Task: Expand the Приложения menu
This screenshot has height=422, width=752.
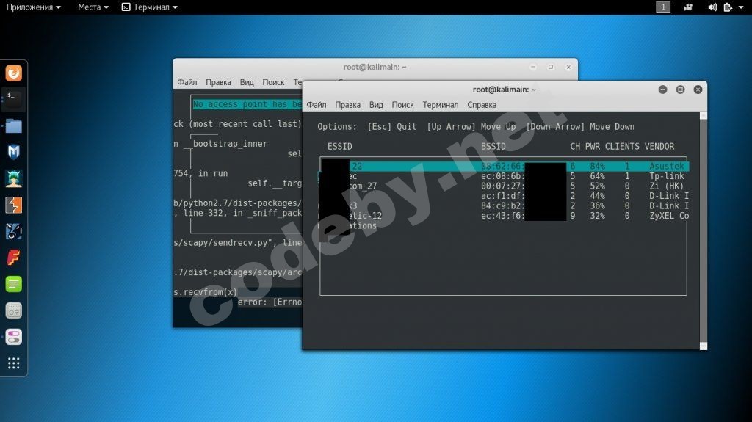Action: click(34, 7)
